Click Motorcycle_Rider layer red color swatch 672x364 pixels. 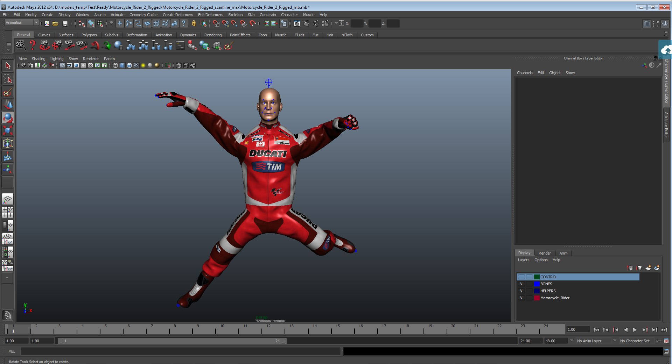[x=537, y=298]
